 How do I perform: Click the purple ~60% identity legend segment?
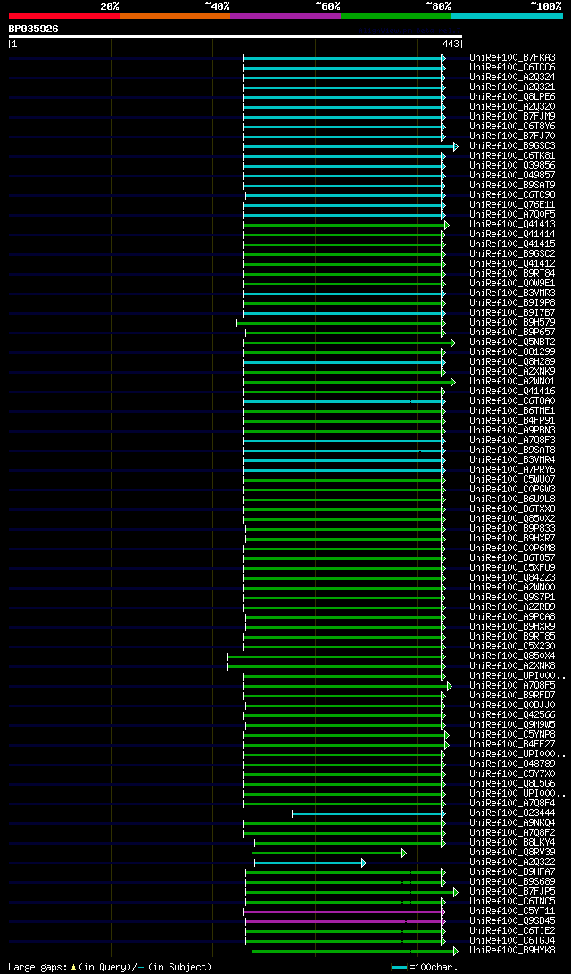pos(285,15)
